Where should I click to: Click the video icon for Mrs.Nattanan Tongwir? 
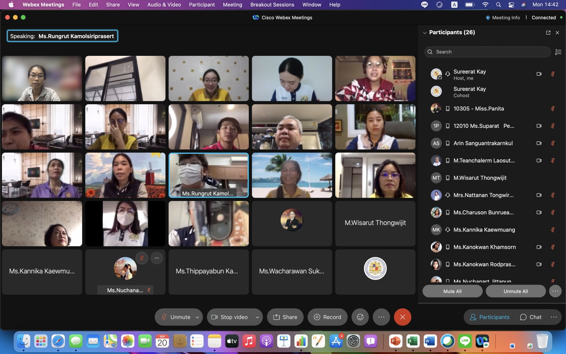click(x=539, y=195)
